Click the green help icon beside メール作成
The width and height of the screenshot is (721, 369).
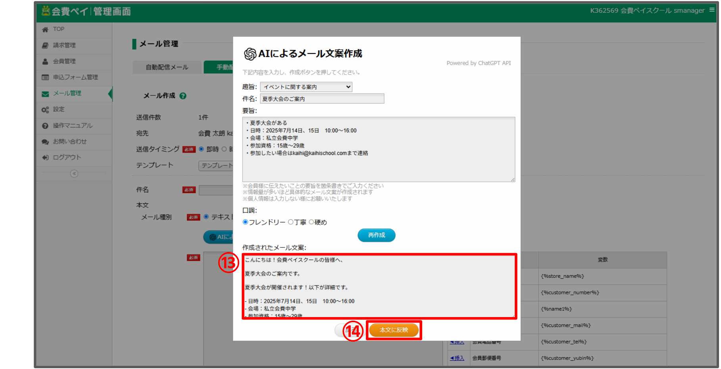click(183, 96)
